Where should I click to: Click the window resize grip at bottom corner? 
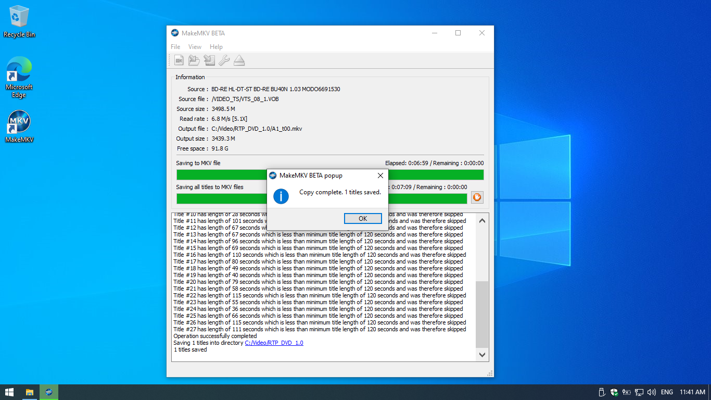[490, 373]
